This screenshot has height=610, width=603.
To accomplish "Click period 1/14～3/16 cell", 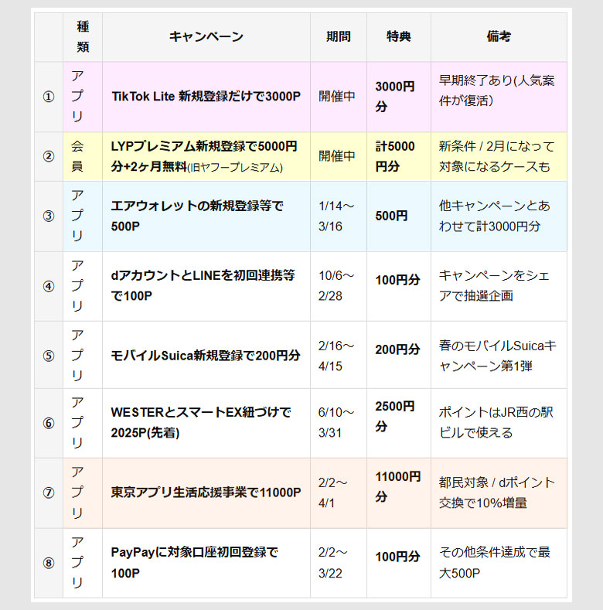I will click(339, 216).
